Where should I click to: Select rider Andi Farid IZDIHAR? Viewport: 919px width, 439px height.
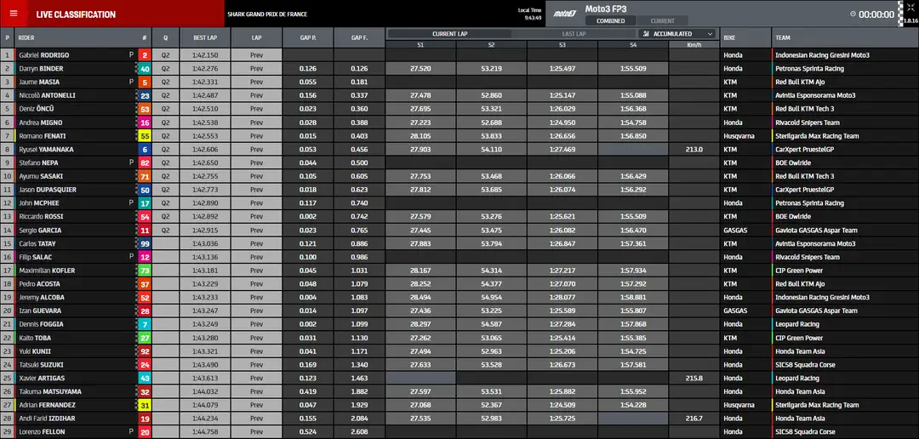[x=47, y=419]
